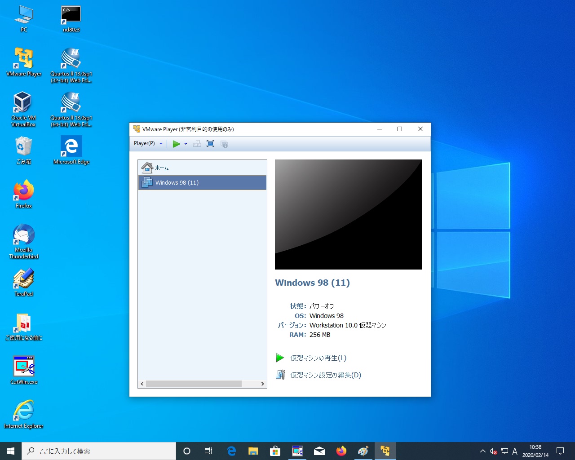The height and width of the screenshot is (460, 575).
Task: Select the Internet Explorer desktop icon
Action: coord(24,415)
